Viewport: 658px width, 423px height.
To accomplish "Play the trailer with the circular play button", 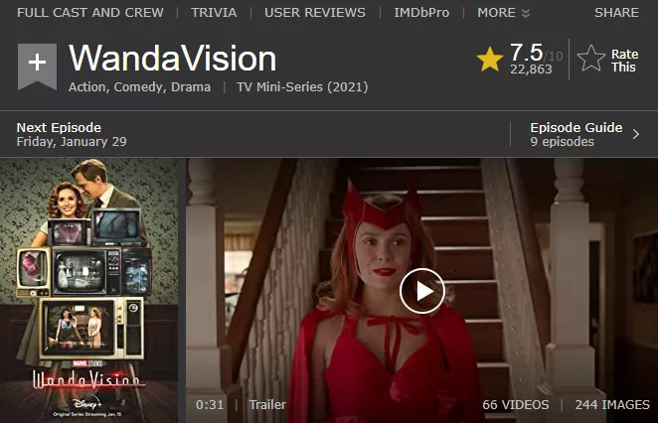I will (x=421, y=291).
